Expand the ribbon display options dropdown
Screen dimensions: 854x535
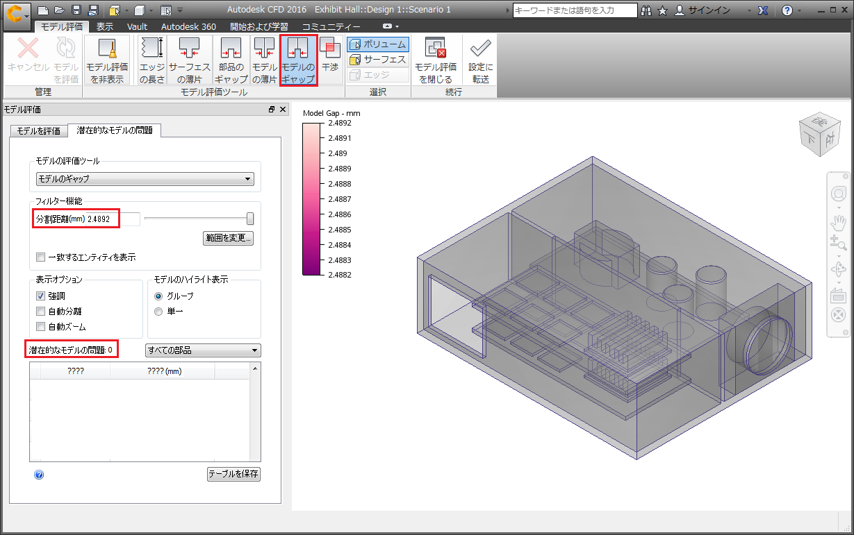click(391, 26)
